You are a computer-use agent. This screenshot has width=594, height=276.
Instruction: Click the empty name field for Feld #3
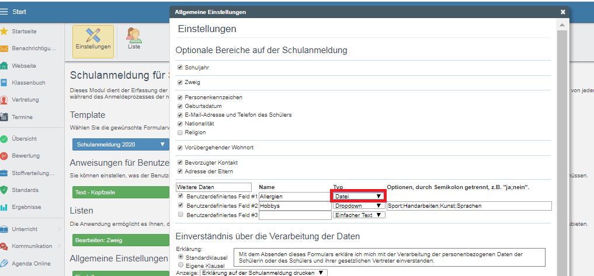[x=295, y=215]
